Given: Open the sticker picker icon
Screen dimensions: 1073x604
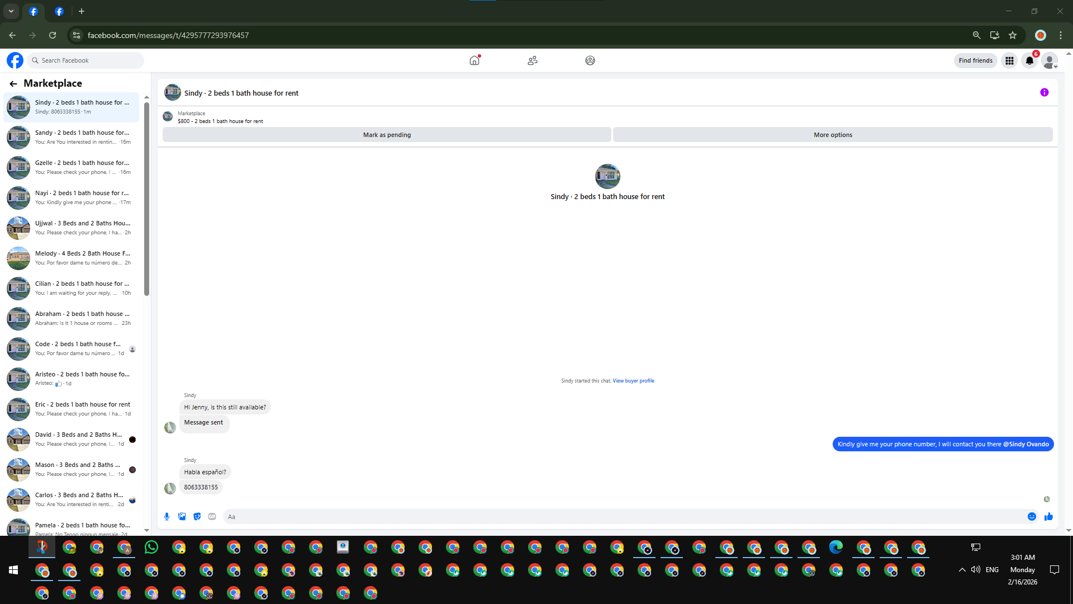Looking at the screenshot, I should (x=197, y=517).
